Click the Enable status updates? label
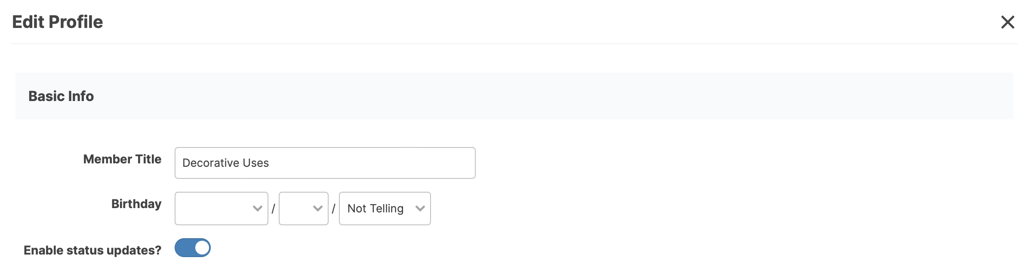 (92, 250)
